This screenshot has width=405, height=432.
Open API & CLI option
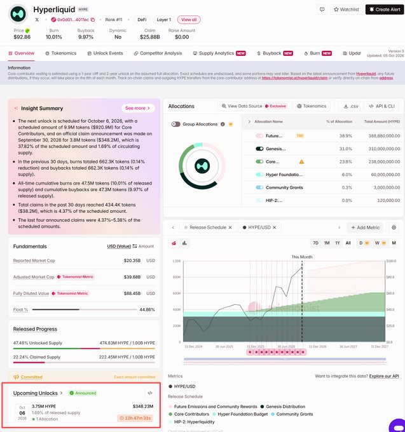pos(382,106)
